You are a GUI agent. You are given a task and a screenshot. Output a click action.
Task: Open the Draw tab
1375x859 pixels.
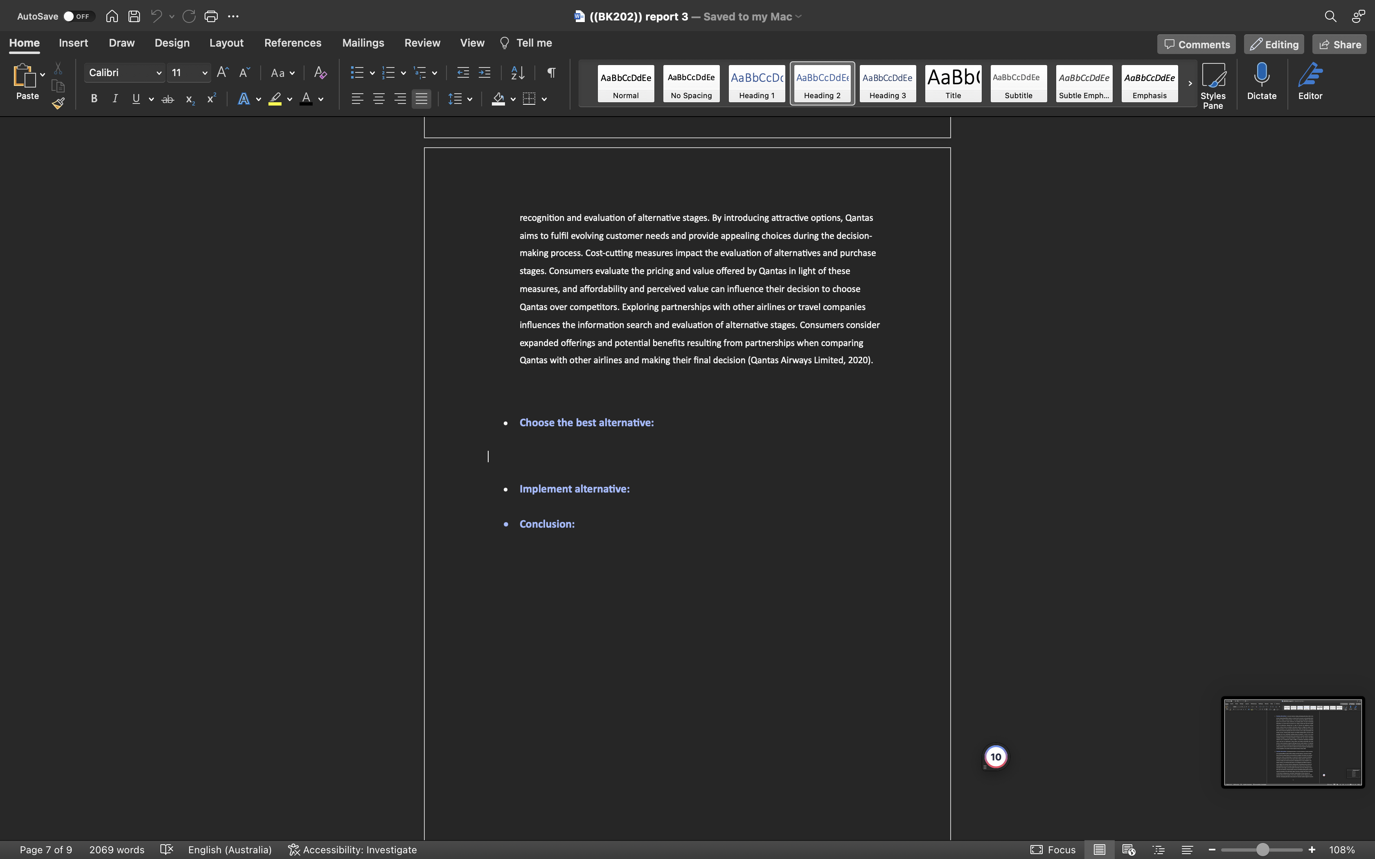122,43
